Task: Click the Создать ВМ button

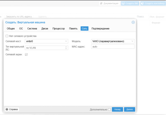Action: (130, 3)
